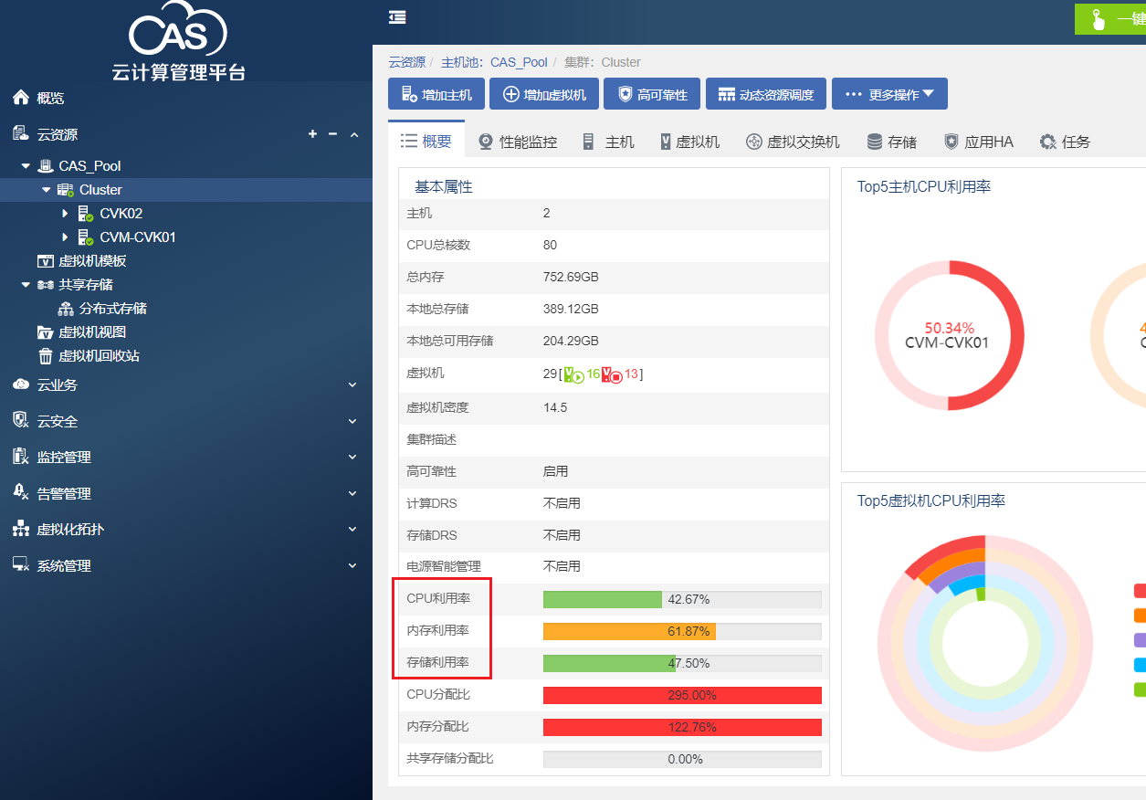Click the CVM-CVK01 50.34% donut chart
This screenshot has width=1146, height=800.
pos(949,335)
